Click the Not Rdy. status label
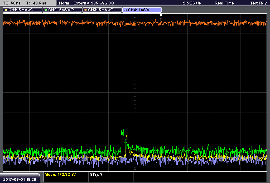This screenshot has width=270, height=183. pos(259,3)
